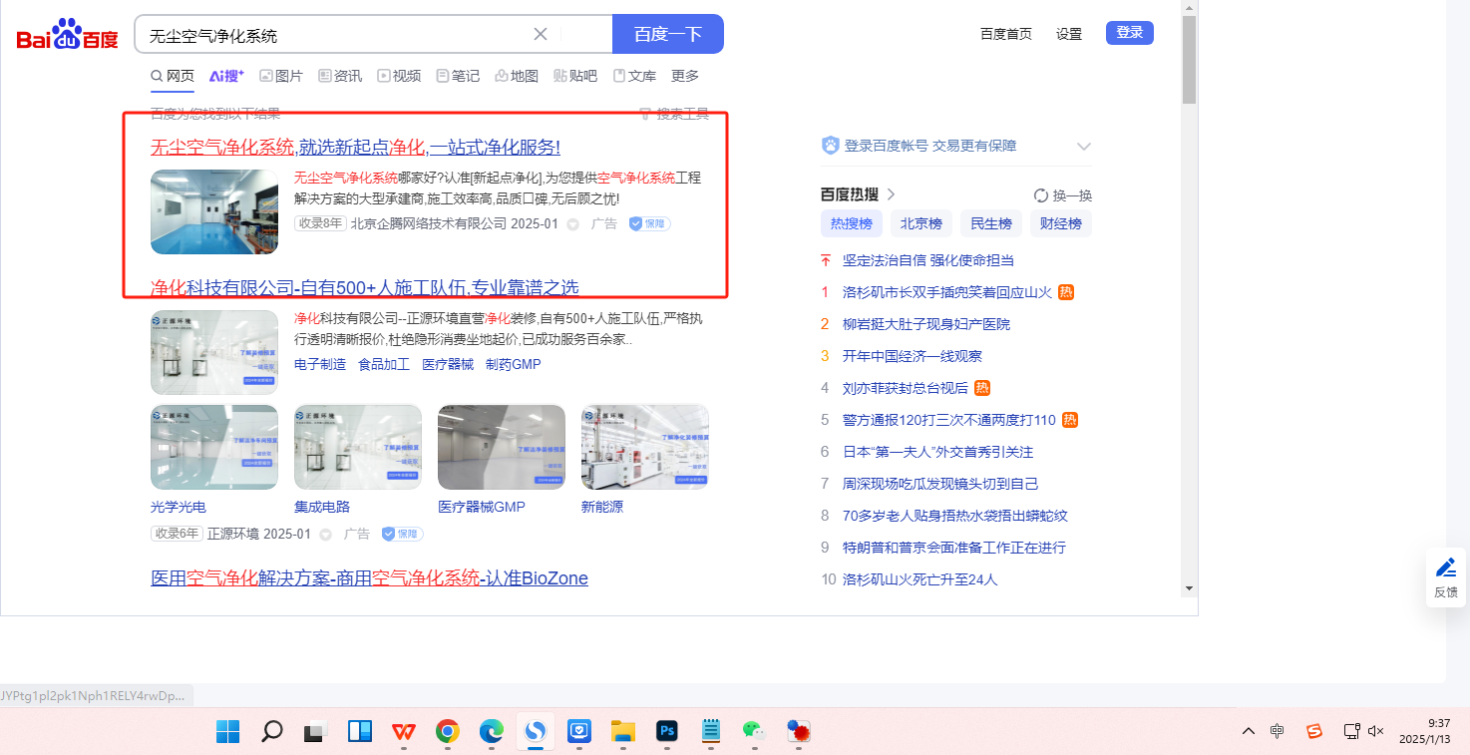Click the Baidu logo
The width and height of the screenshot is (1470, 755).
67,36
